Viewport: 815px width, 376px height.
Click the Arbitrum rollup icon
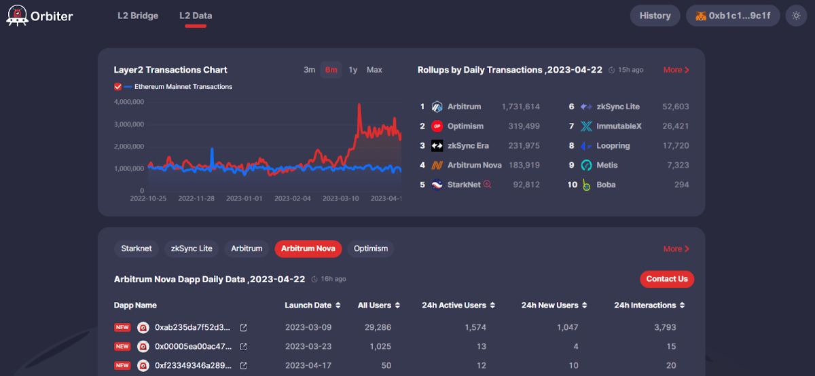tap(437, 107)
